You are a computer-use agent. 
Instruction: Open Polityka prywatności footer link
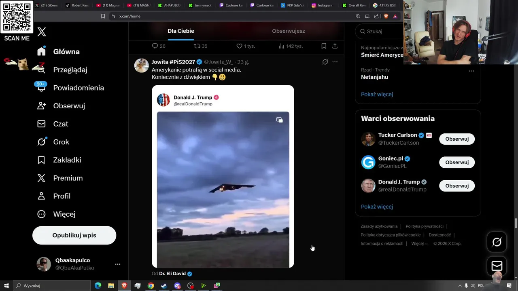[425, 226]
